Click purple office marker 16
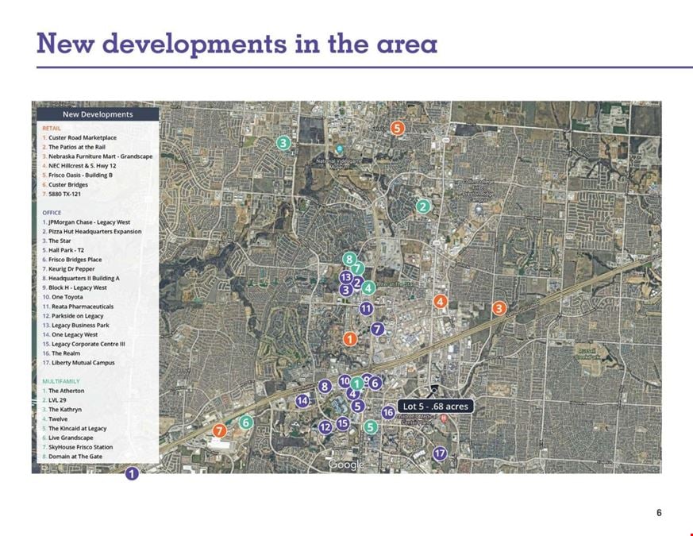693x536 pixels. (388, 413)
